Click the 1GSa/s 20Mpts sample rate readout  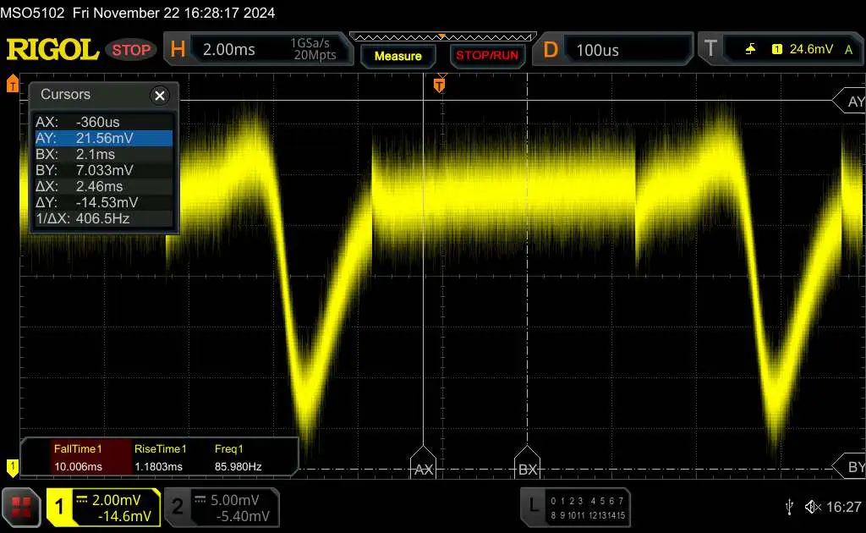click(x=315, y=49)
